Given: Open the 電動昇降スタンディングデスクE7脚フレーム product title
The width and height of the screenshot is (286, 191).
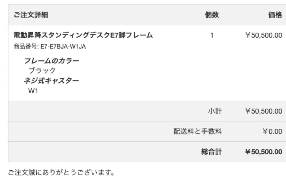Looking at the screenshot, I should 83,35.
